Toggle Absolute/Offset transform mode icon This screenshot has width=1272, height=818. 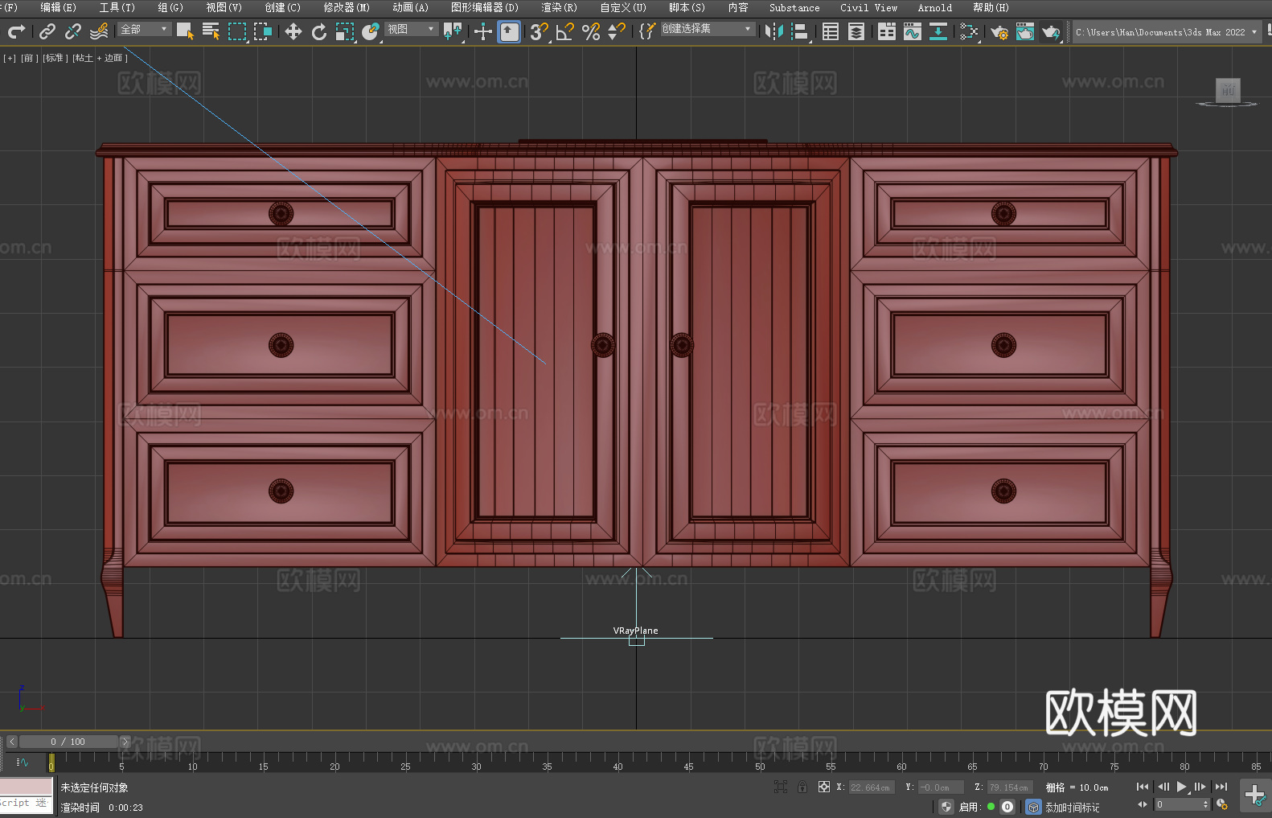824,787
